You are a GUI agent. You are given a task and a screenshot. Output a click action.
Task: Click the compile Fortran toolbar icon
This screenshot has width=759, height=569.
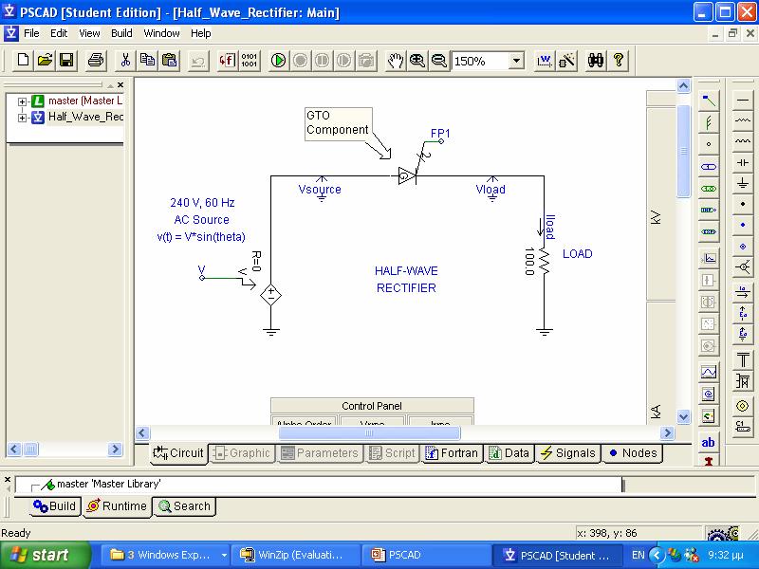click(227, 61)
